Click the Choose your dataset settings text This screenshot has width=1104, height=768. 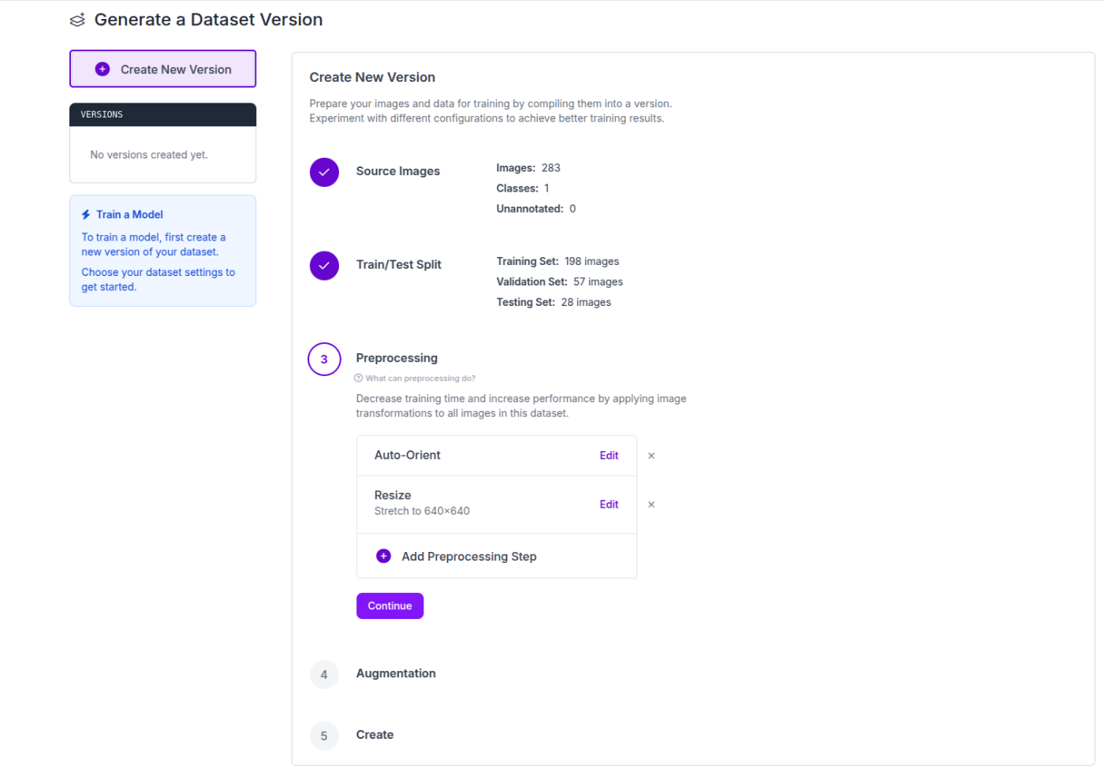158,279
